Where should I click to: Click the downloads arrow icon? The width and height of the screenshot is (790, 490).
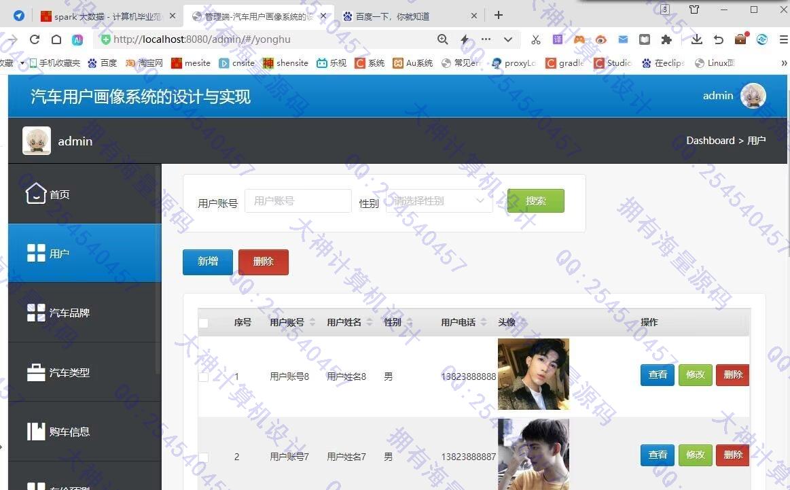tap(697, 39)
